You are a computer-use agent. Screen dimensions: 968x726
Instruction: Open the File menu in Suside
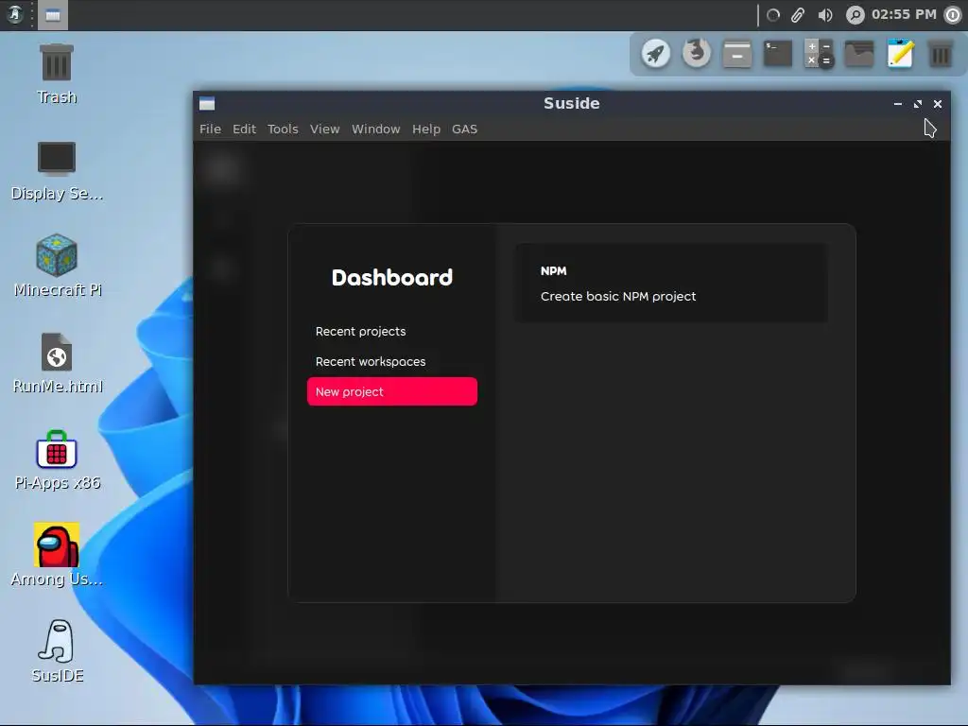pyautogui.click(x=210, y=129)
